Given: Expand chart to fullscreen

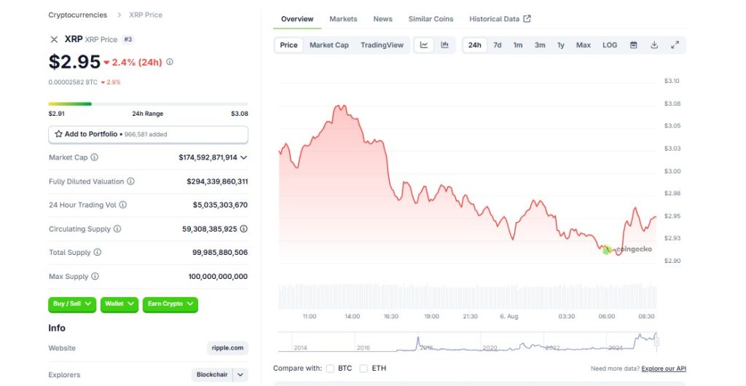Looking at the screenshot, I should coord(675,45).
